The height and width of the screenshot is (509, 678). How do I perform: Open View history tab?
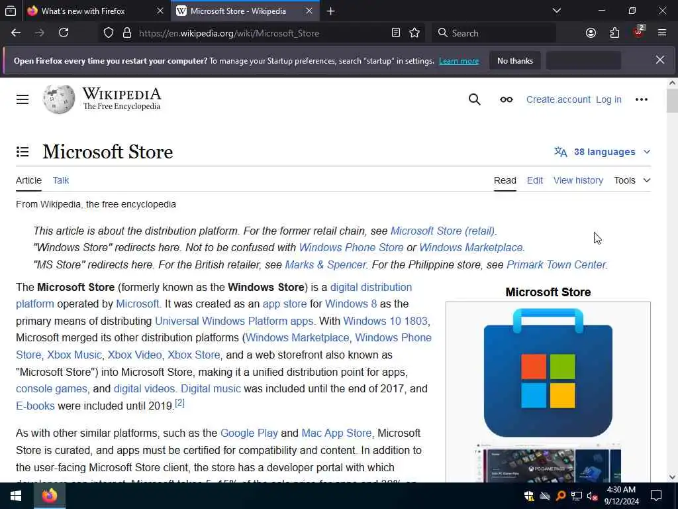[x=578, y=180]
